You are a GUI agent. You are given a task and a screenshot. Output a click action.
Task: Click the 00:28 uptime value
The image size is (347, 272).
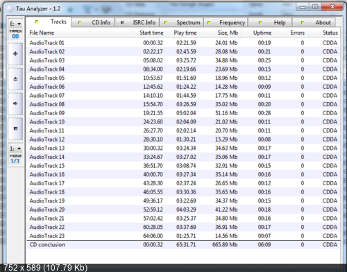[x=264, y=113]
